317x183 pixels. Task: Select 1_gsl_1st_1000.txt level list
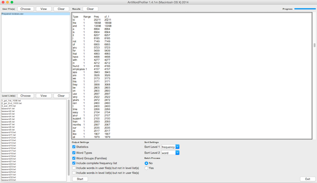pyautogui.click(x=12, y=101)
